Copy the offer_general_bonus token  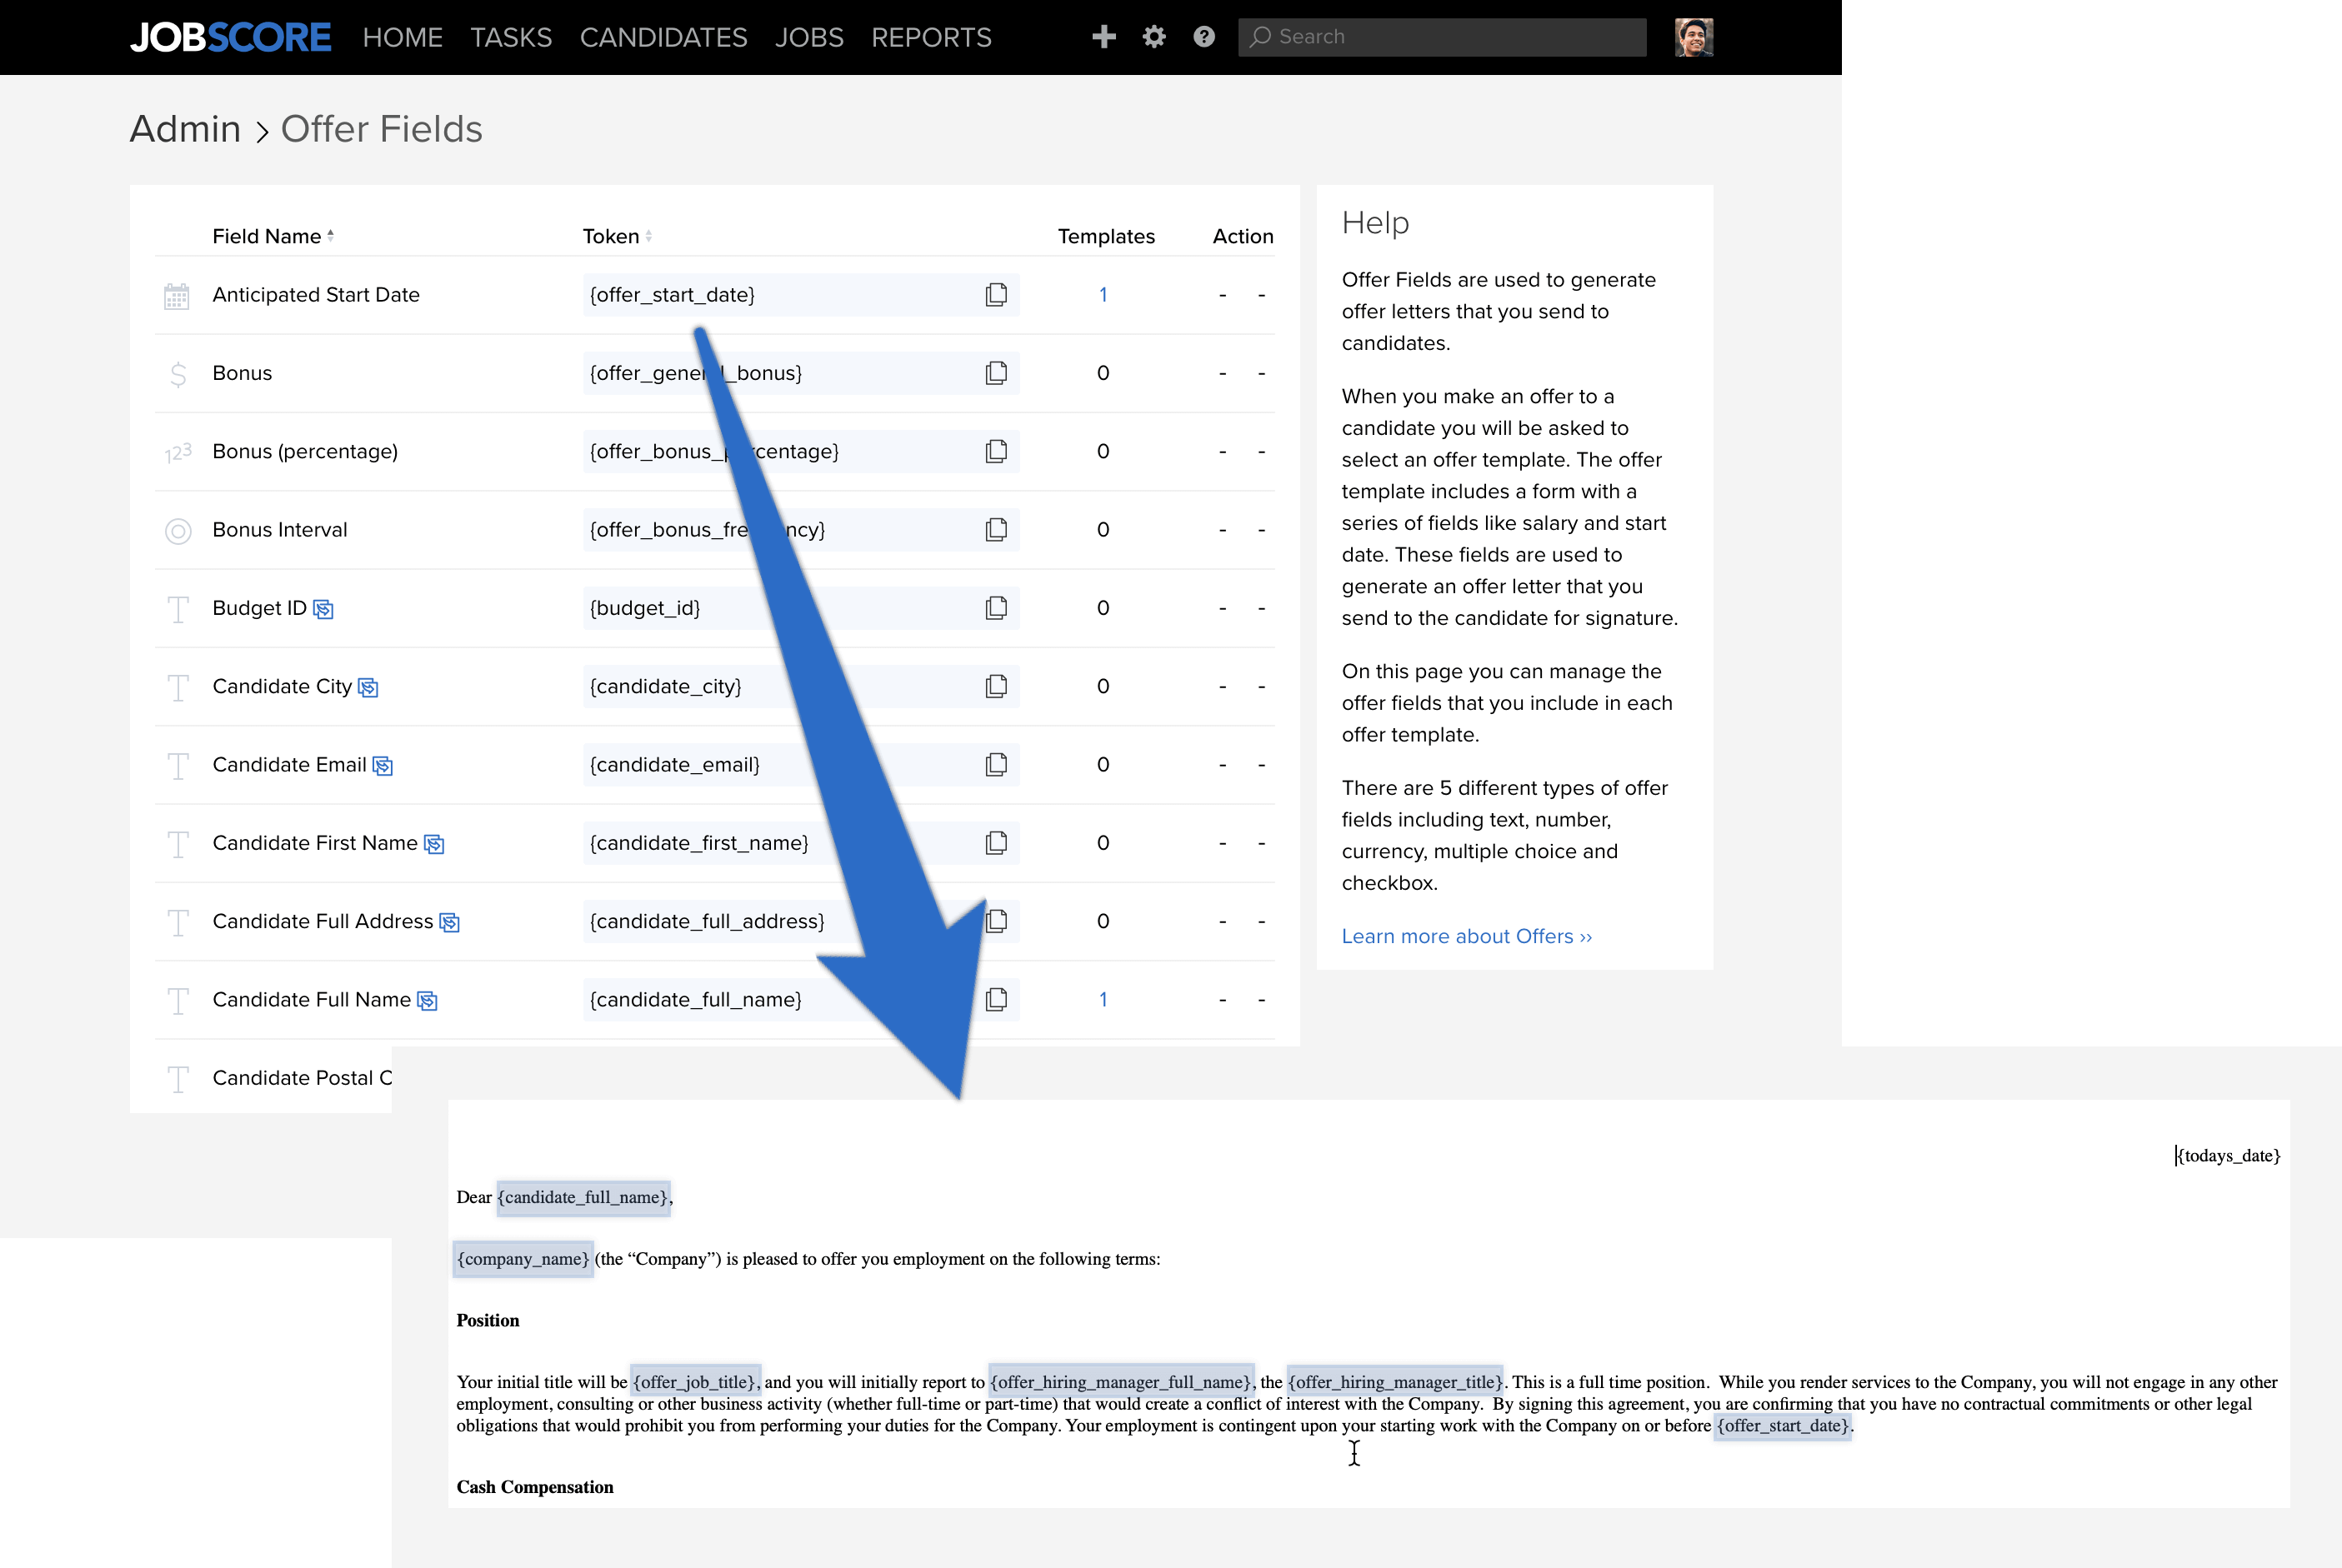click(x=997, y=373)
